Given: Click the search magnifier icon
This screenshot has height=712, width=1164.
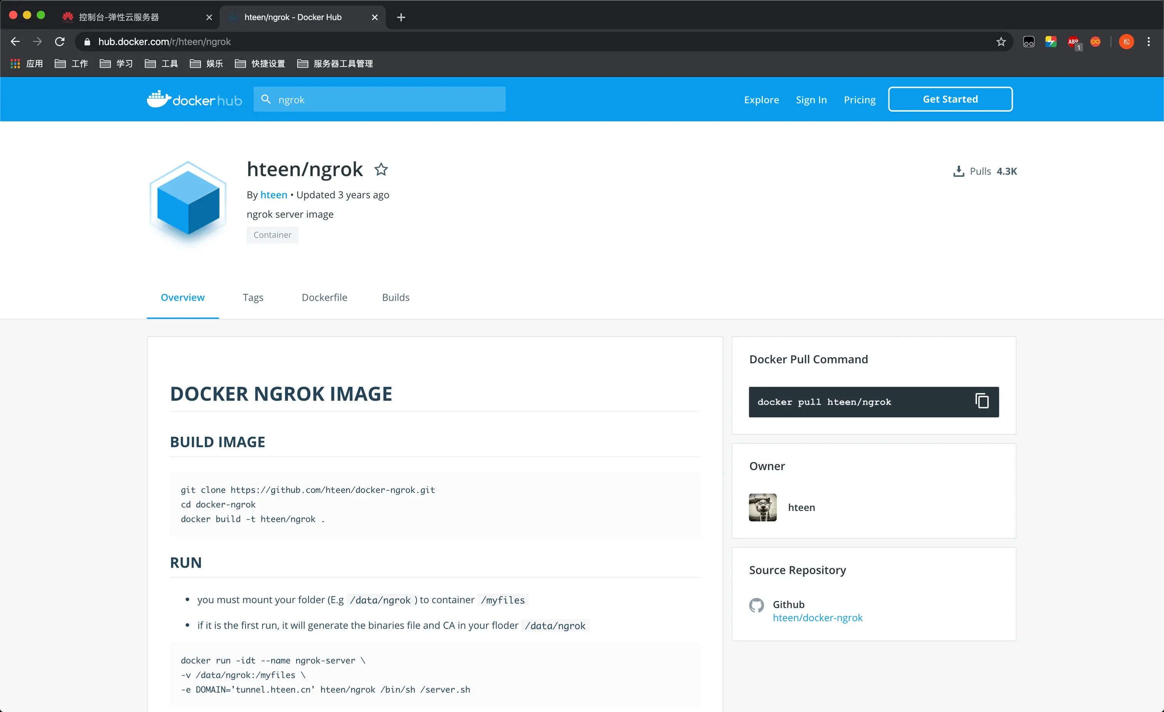Looking at the screenshot, I should click(x=266, y=99).
